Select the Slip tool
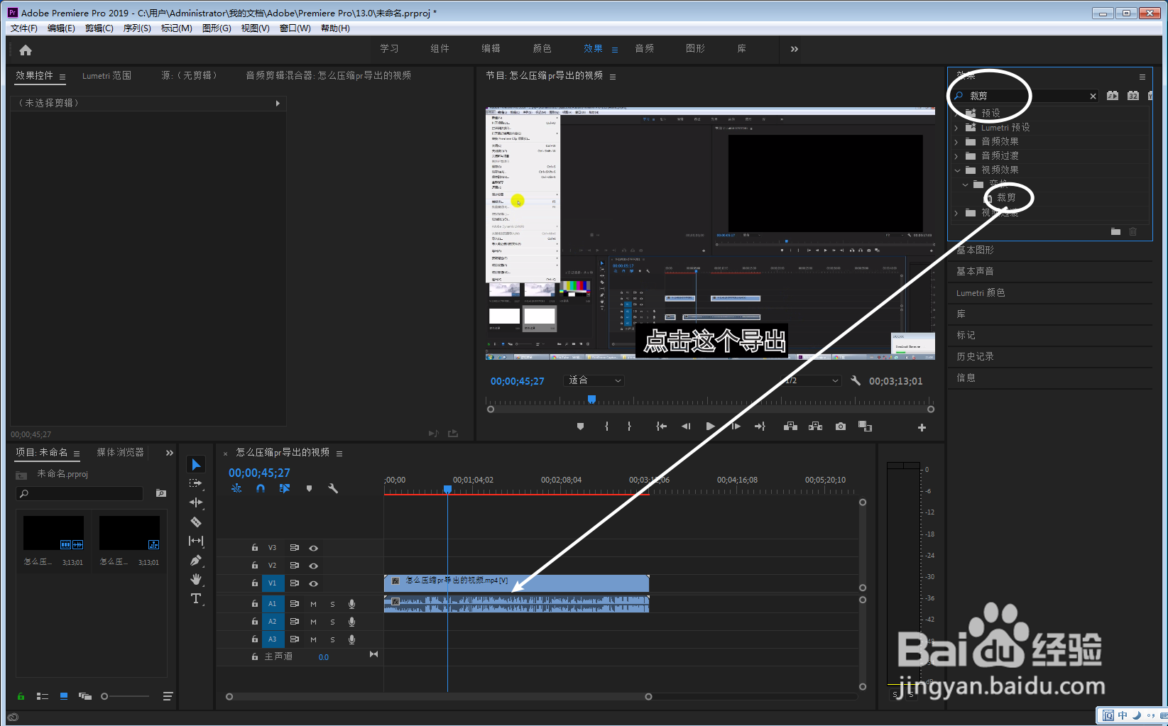Image resolution: width=1168 pixels, height=726 pixels. (x=196, y=541)
